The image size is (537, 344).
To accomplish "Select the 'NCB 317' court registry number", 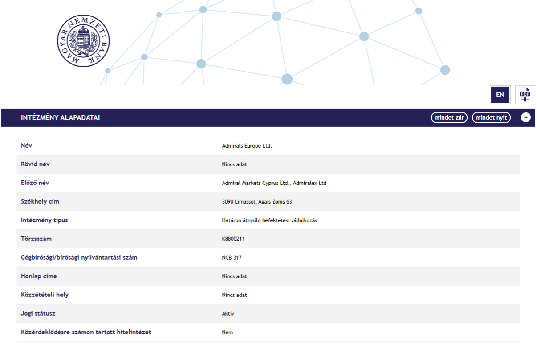I will click(x=232, y=258).
